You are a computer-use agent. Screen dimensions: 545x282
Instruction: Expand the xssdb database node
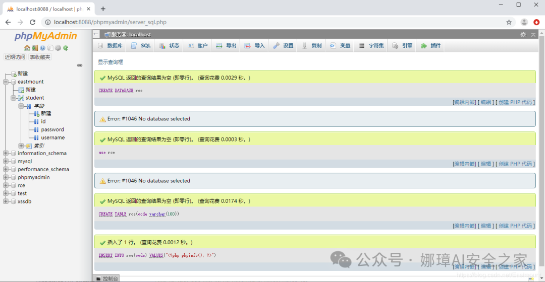[6, 201]
